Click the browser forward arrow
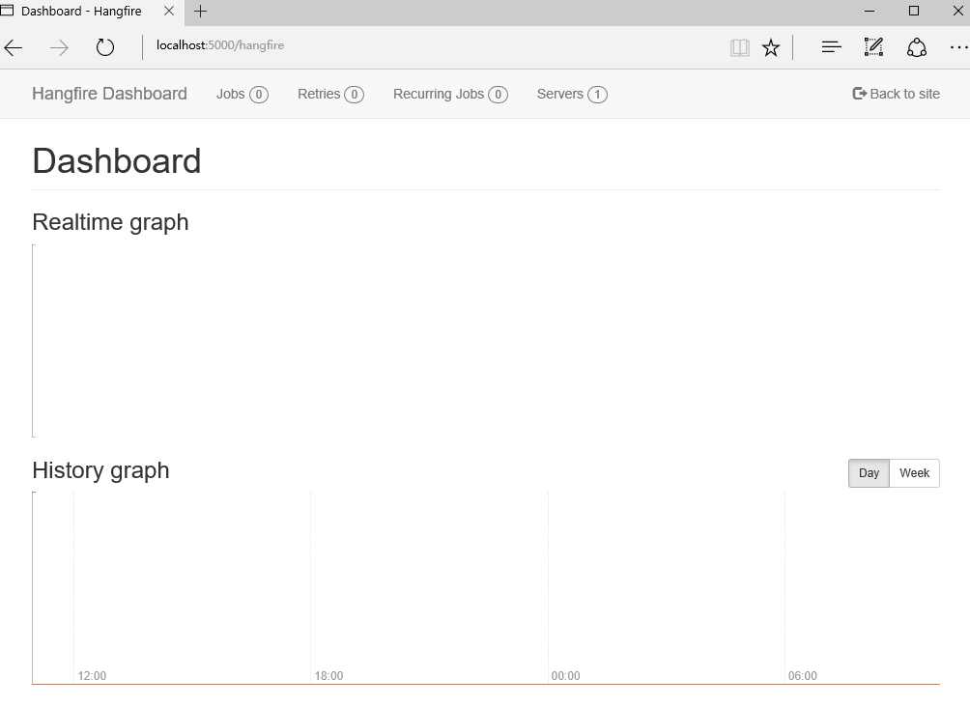 [59, 47]
